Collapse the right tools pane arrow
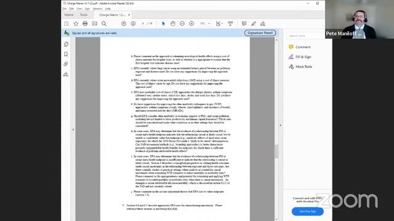The width and height of the screenshot is (394, 221). tap(281, 125)
